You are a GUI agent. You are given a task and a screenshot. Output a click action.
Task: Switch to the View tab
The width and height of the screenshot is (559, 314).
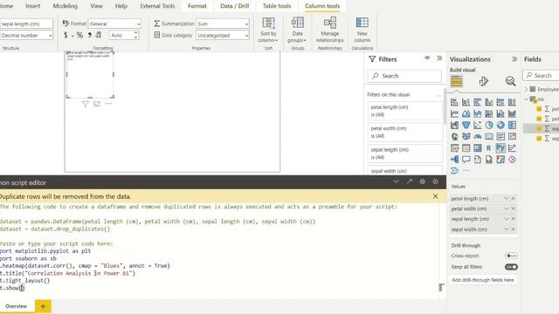(96, 6)
